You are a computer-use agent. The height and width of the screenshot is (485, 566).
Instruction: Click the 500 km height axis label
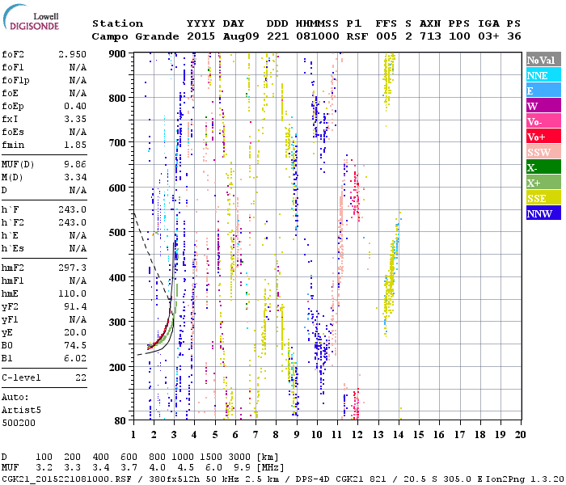117,233
